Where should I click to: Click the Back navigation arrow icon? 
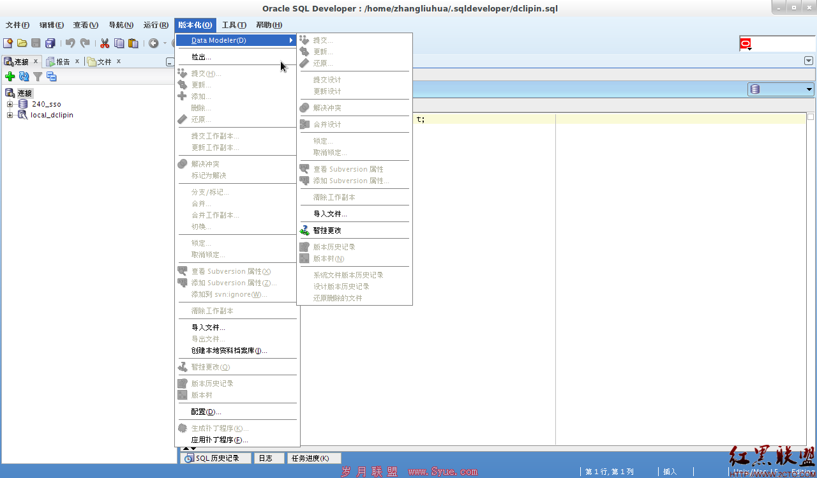(154, 43)
